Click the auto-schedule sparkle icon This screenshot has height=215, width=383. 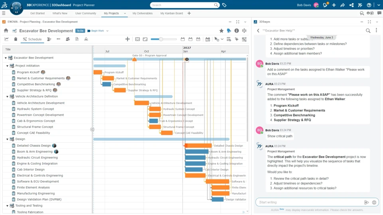click(237, 39)
